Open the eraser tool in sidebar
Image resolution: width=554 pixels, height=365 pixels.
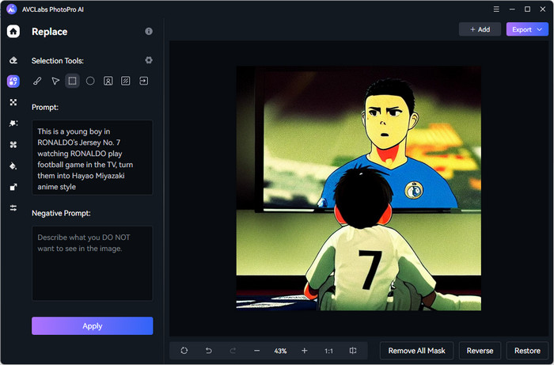click(x=13, y=60)
